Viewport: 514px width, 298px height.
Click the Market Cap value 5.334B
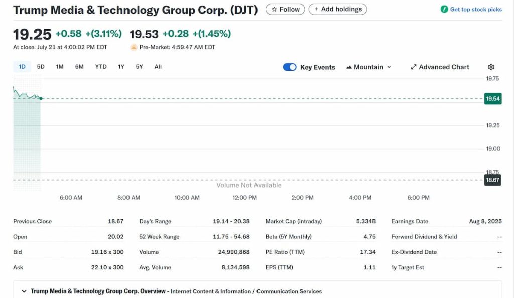tap(366, 221)
